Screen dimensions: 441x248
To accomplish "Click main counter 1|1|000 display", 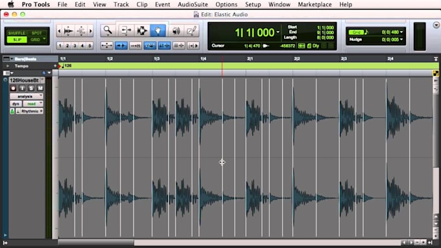I will tap(254, 32).
